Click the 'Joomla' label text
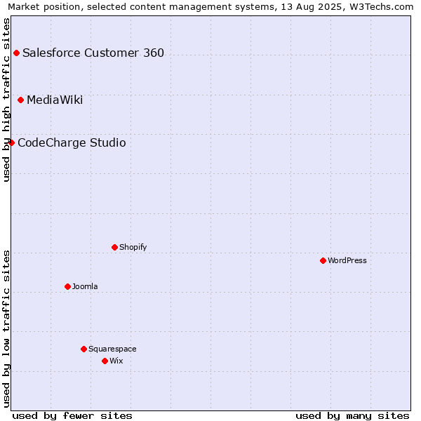 (x=85, y=286)
